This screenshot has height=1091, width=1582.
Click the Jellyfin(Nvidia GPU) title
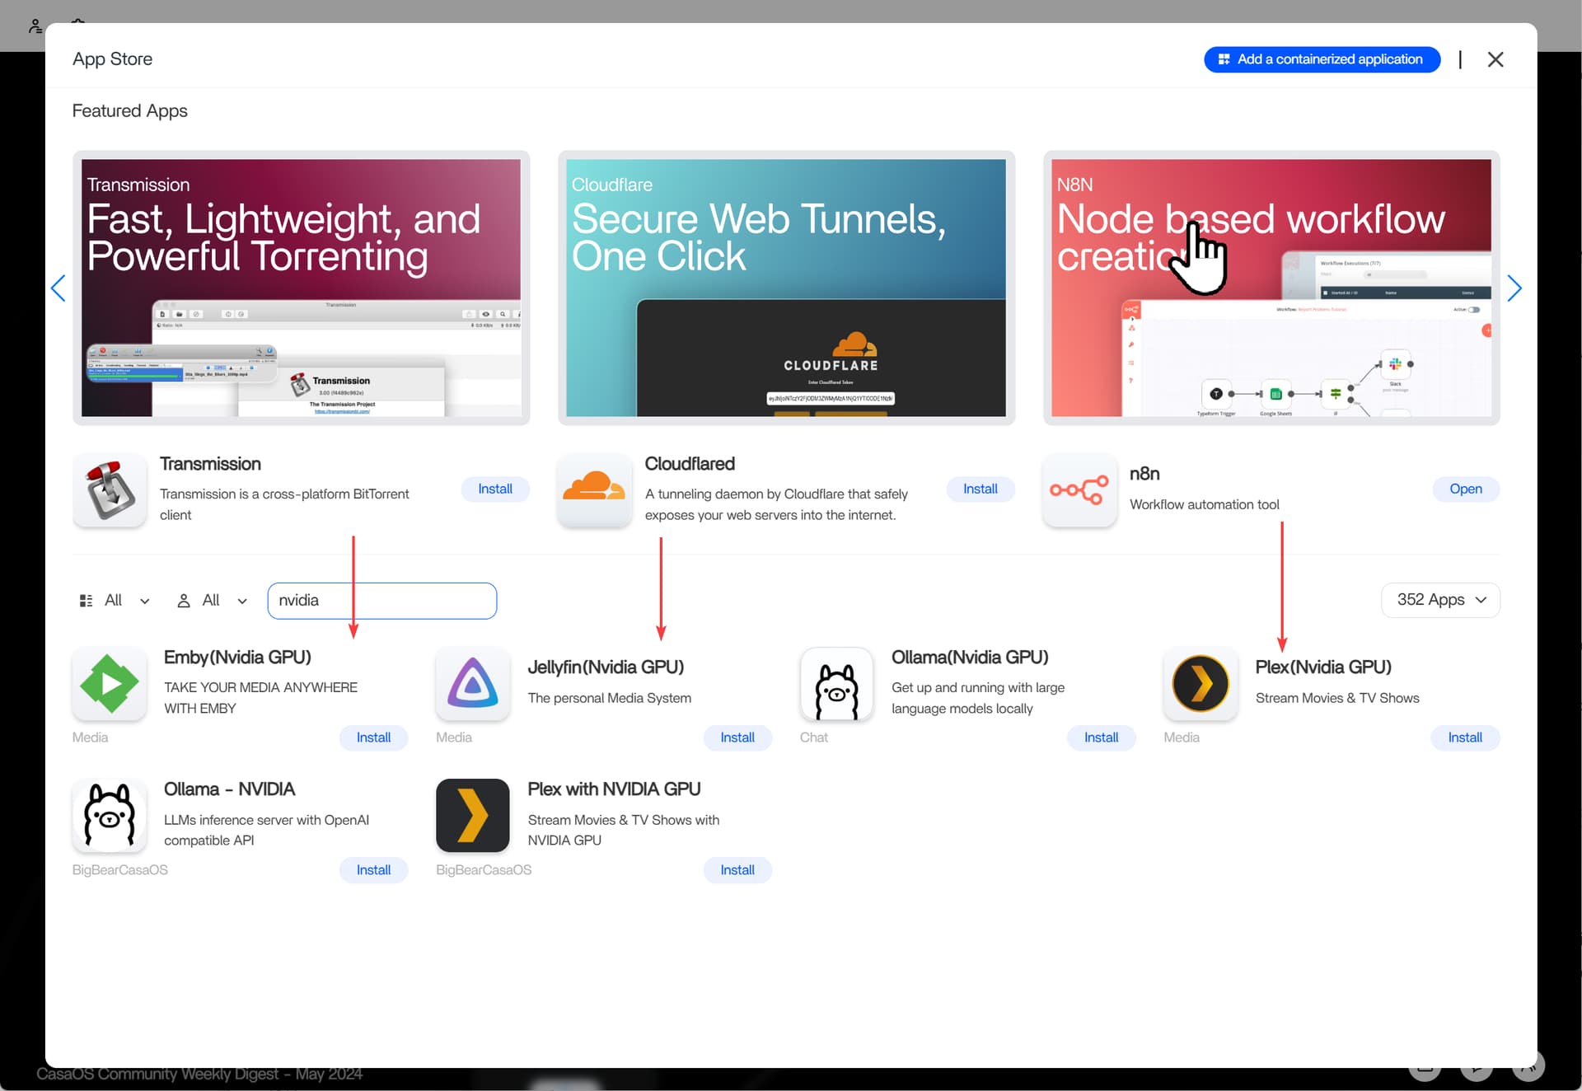click(606, 667)
